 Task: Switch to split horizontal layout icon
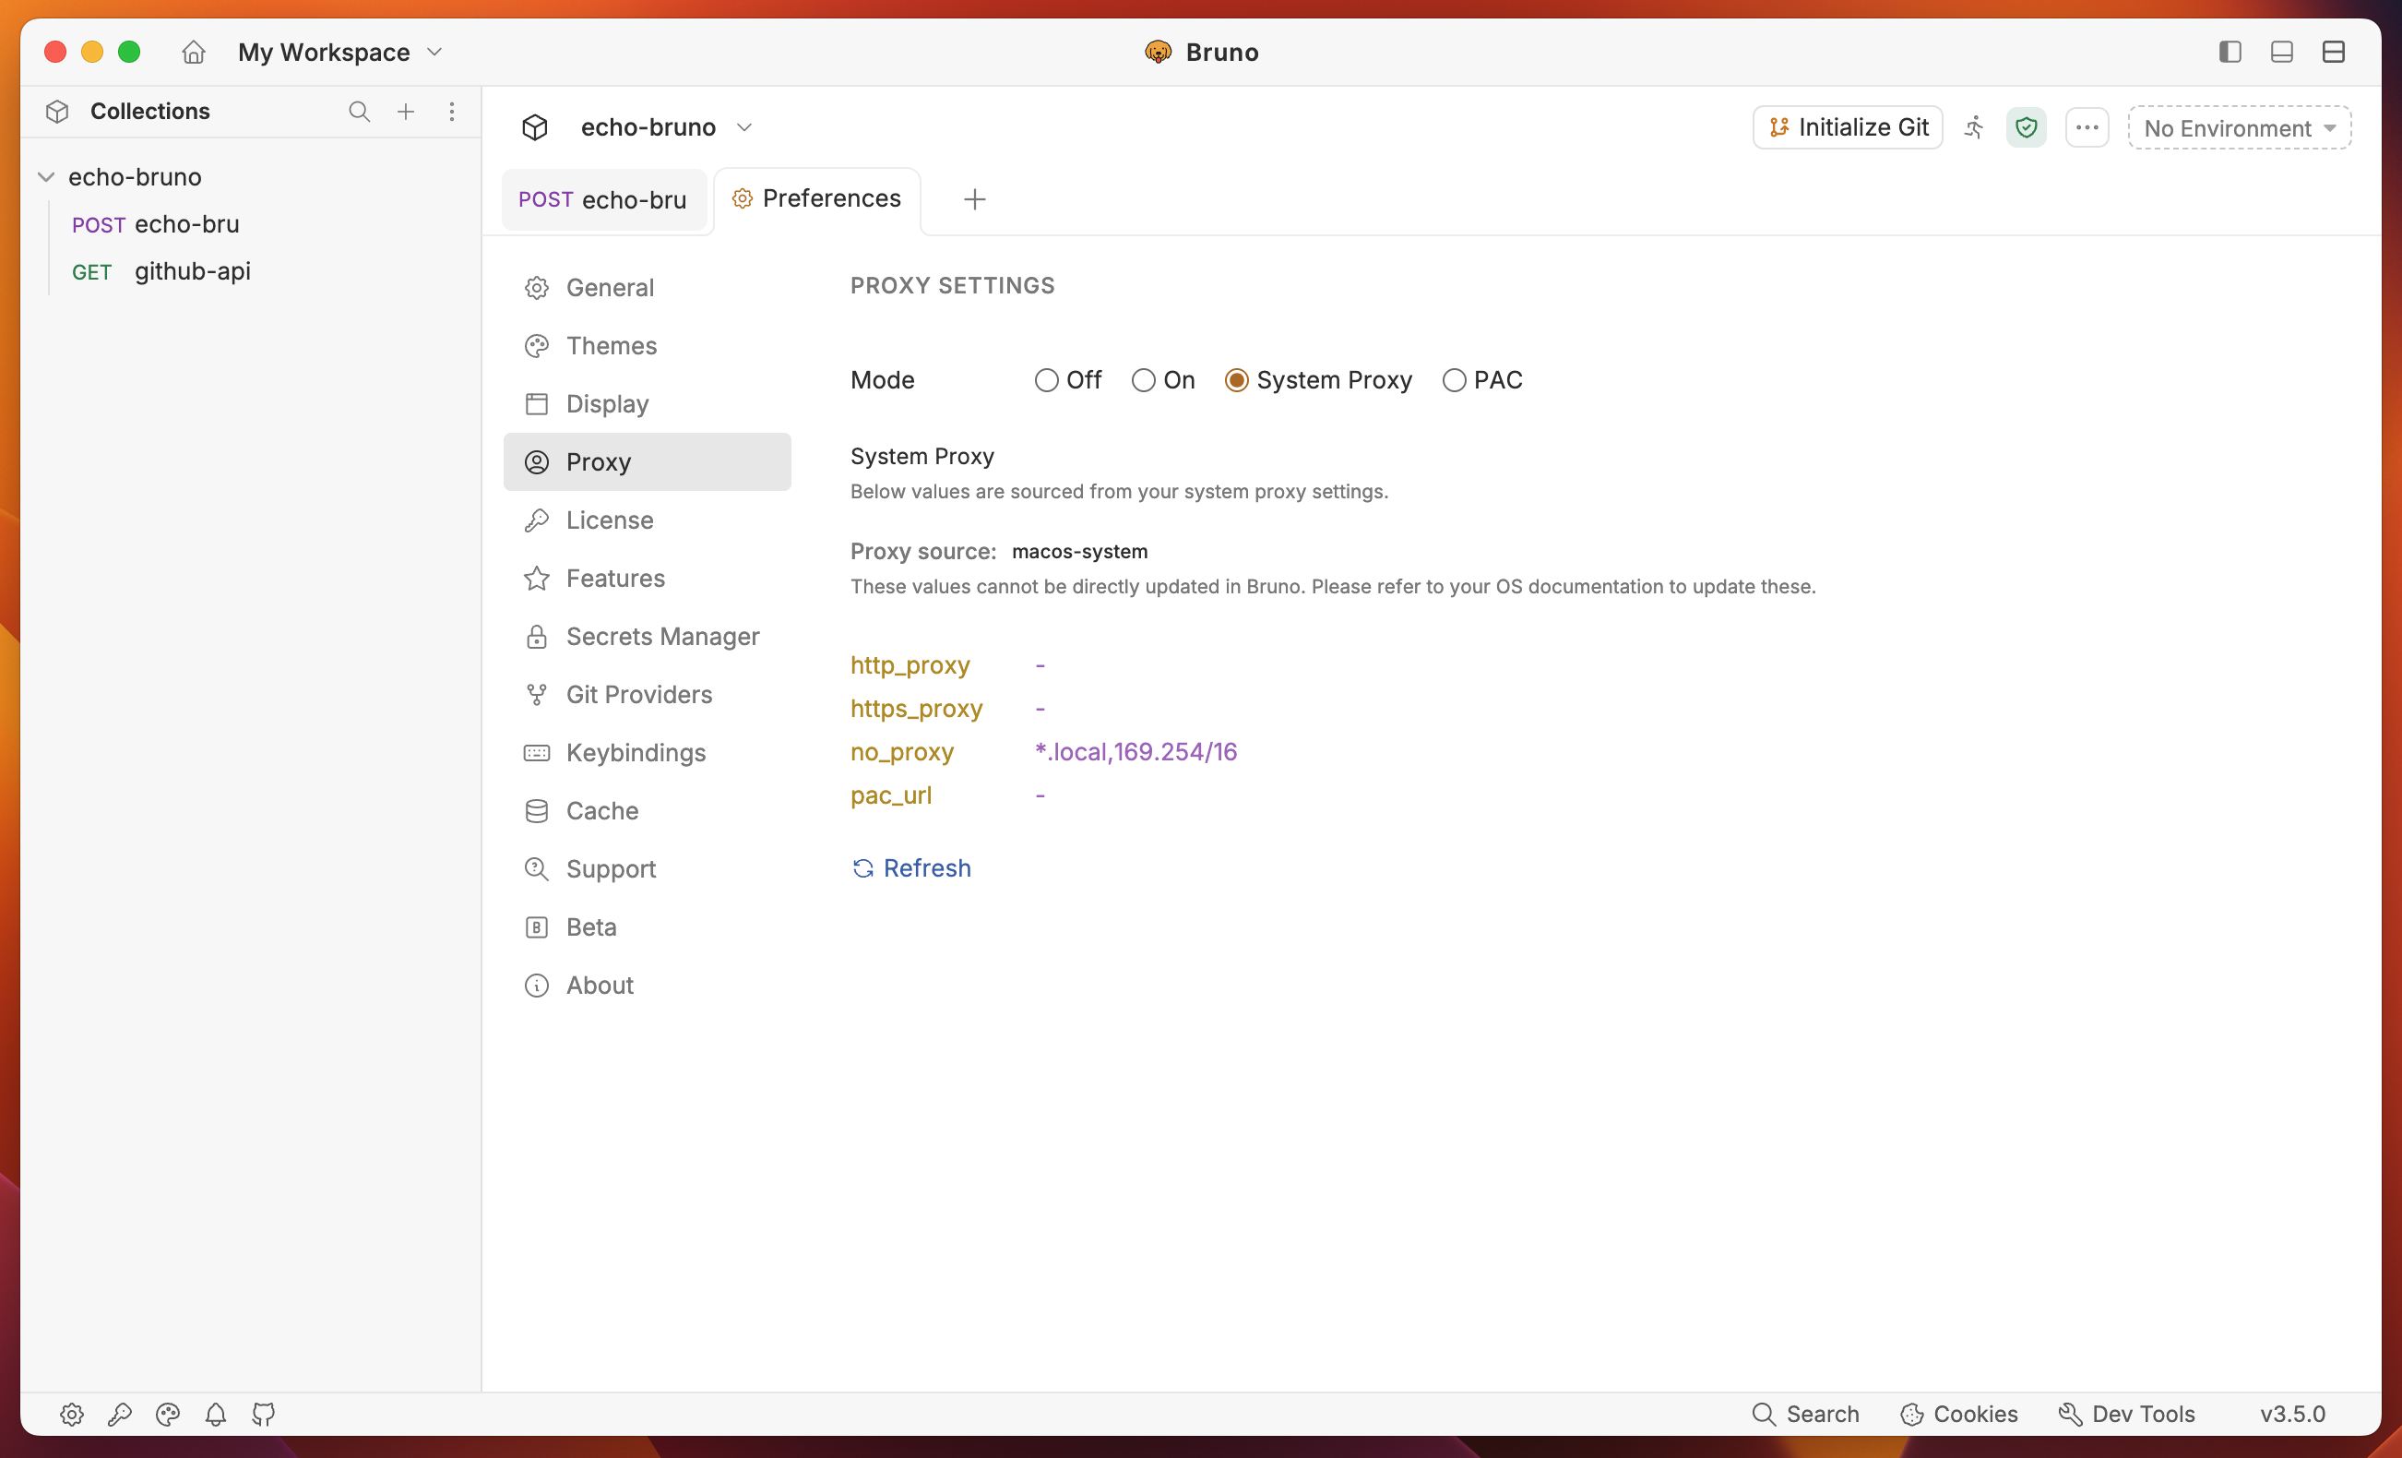(2333, 52)
